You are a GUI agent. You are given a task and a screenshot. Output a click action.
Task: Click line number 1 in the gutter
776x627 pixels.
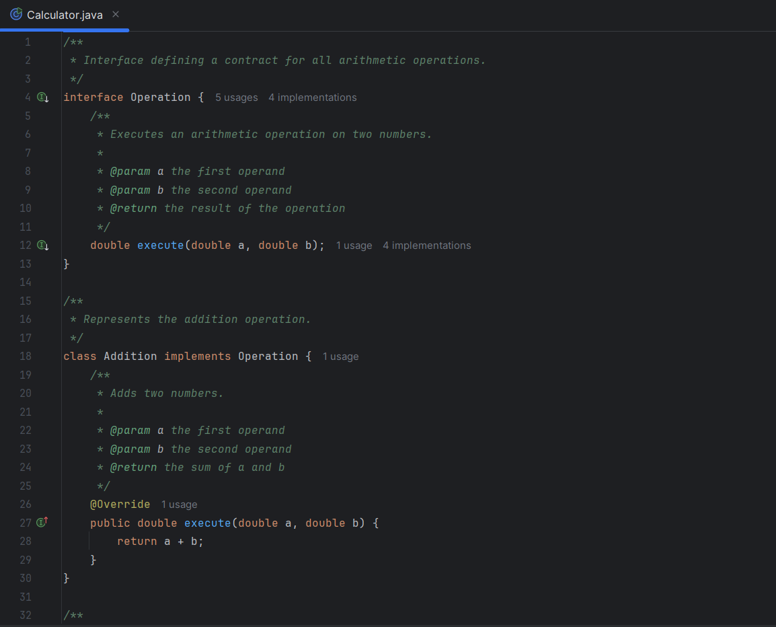click(x=28, y=42)
